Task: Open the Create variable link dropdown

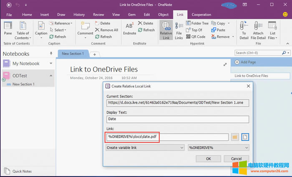Action: [x=145, y=147]
